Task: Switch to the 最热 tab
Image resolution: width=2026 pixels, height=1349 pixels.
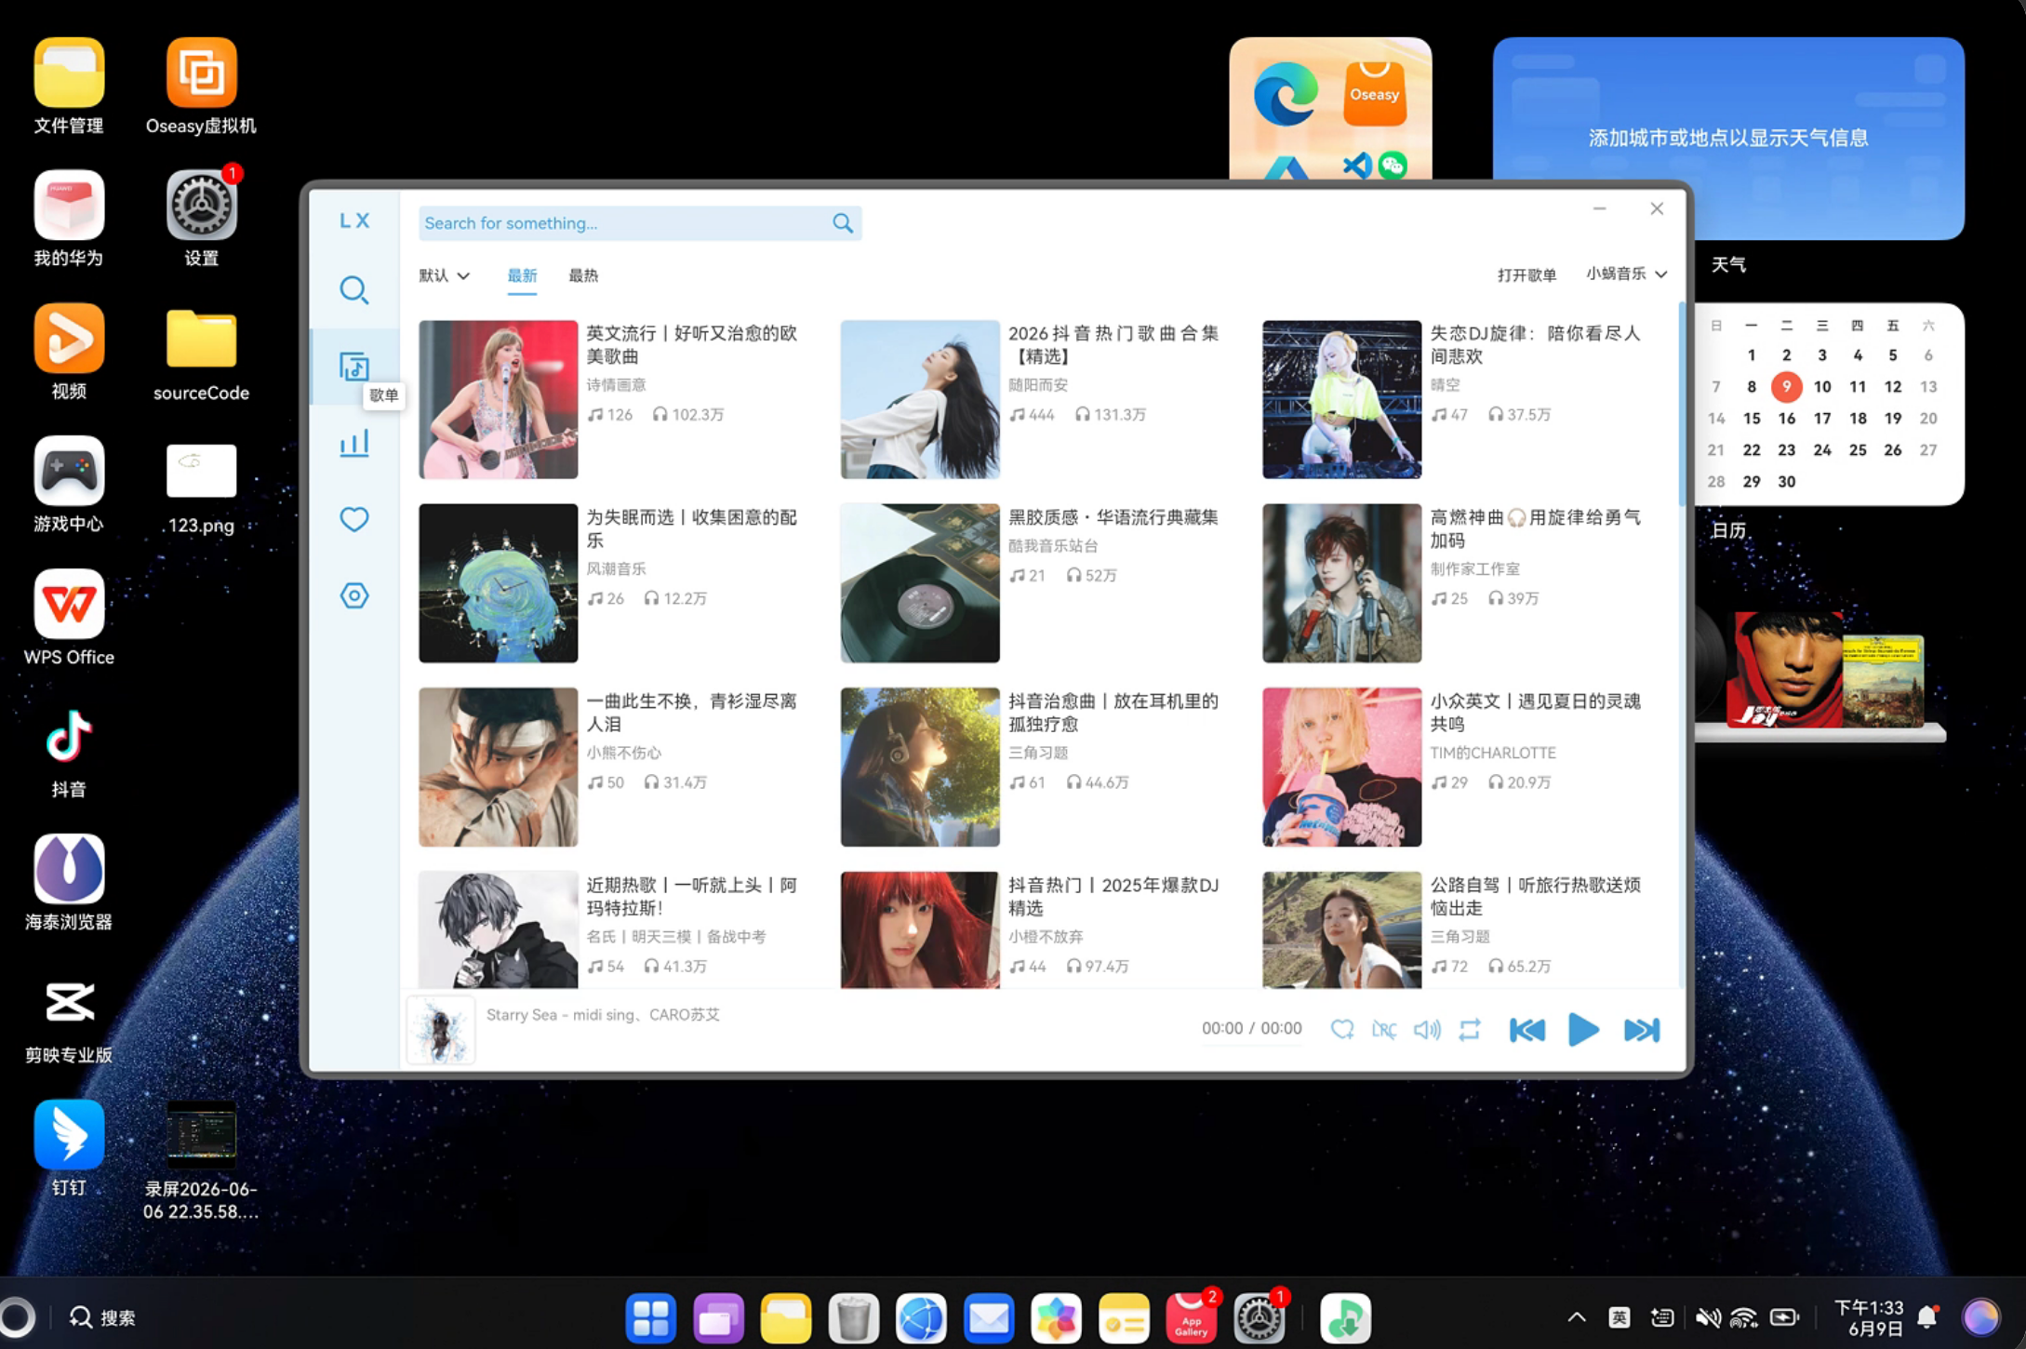Action: click(583, 275)
